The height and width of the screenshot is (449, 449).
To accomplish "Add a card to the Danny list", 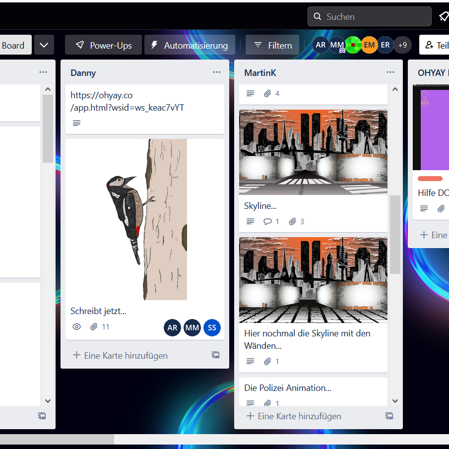I will point(120,356).
